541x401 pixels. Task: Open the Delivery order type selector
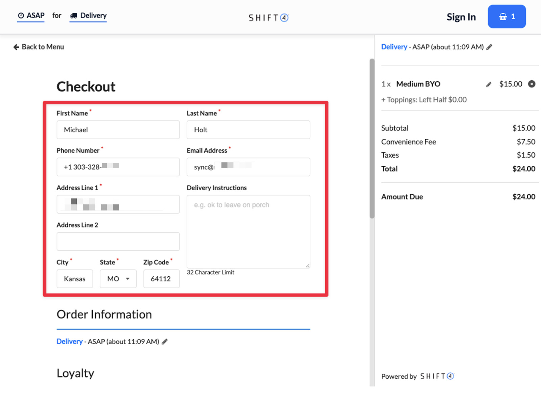pyautogui.click(x=88, y=16)
